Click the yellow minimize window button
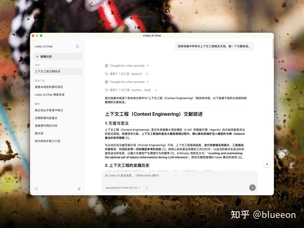 (37, 36)
